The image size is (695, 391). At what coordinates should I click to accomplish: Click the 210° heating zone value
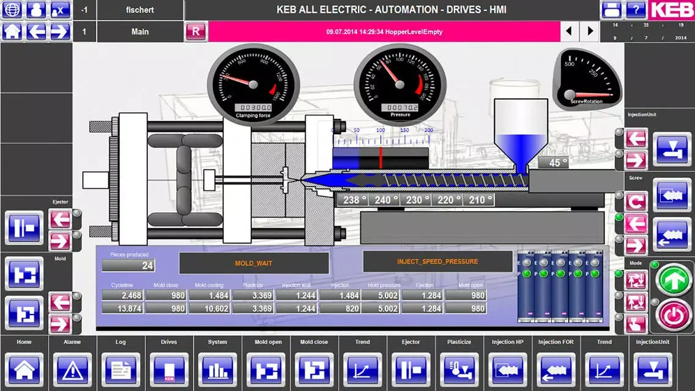[478, 200]
